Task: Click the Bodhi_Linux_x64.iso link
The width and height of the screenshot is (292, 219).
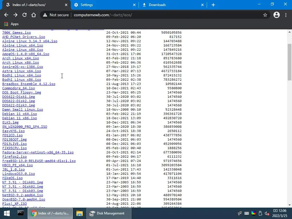Action: [22, 75]
